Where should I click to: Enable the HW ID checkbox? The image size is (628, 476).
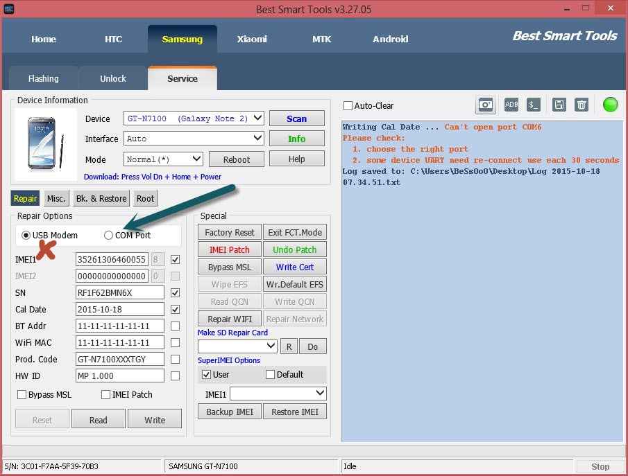(x=175, y=376)
